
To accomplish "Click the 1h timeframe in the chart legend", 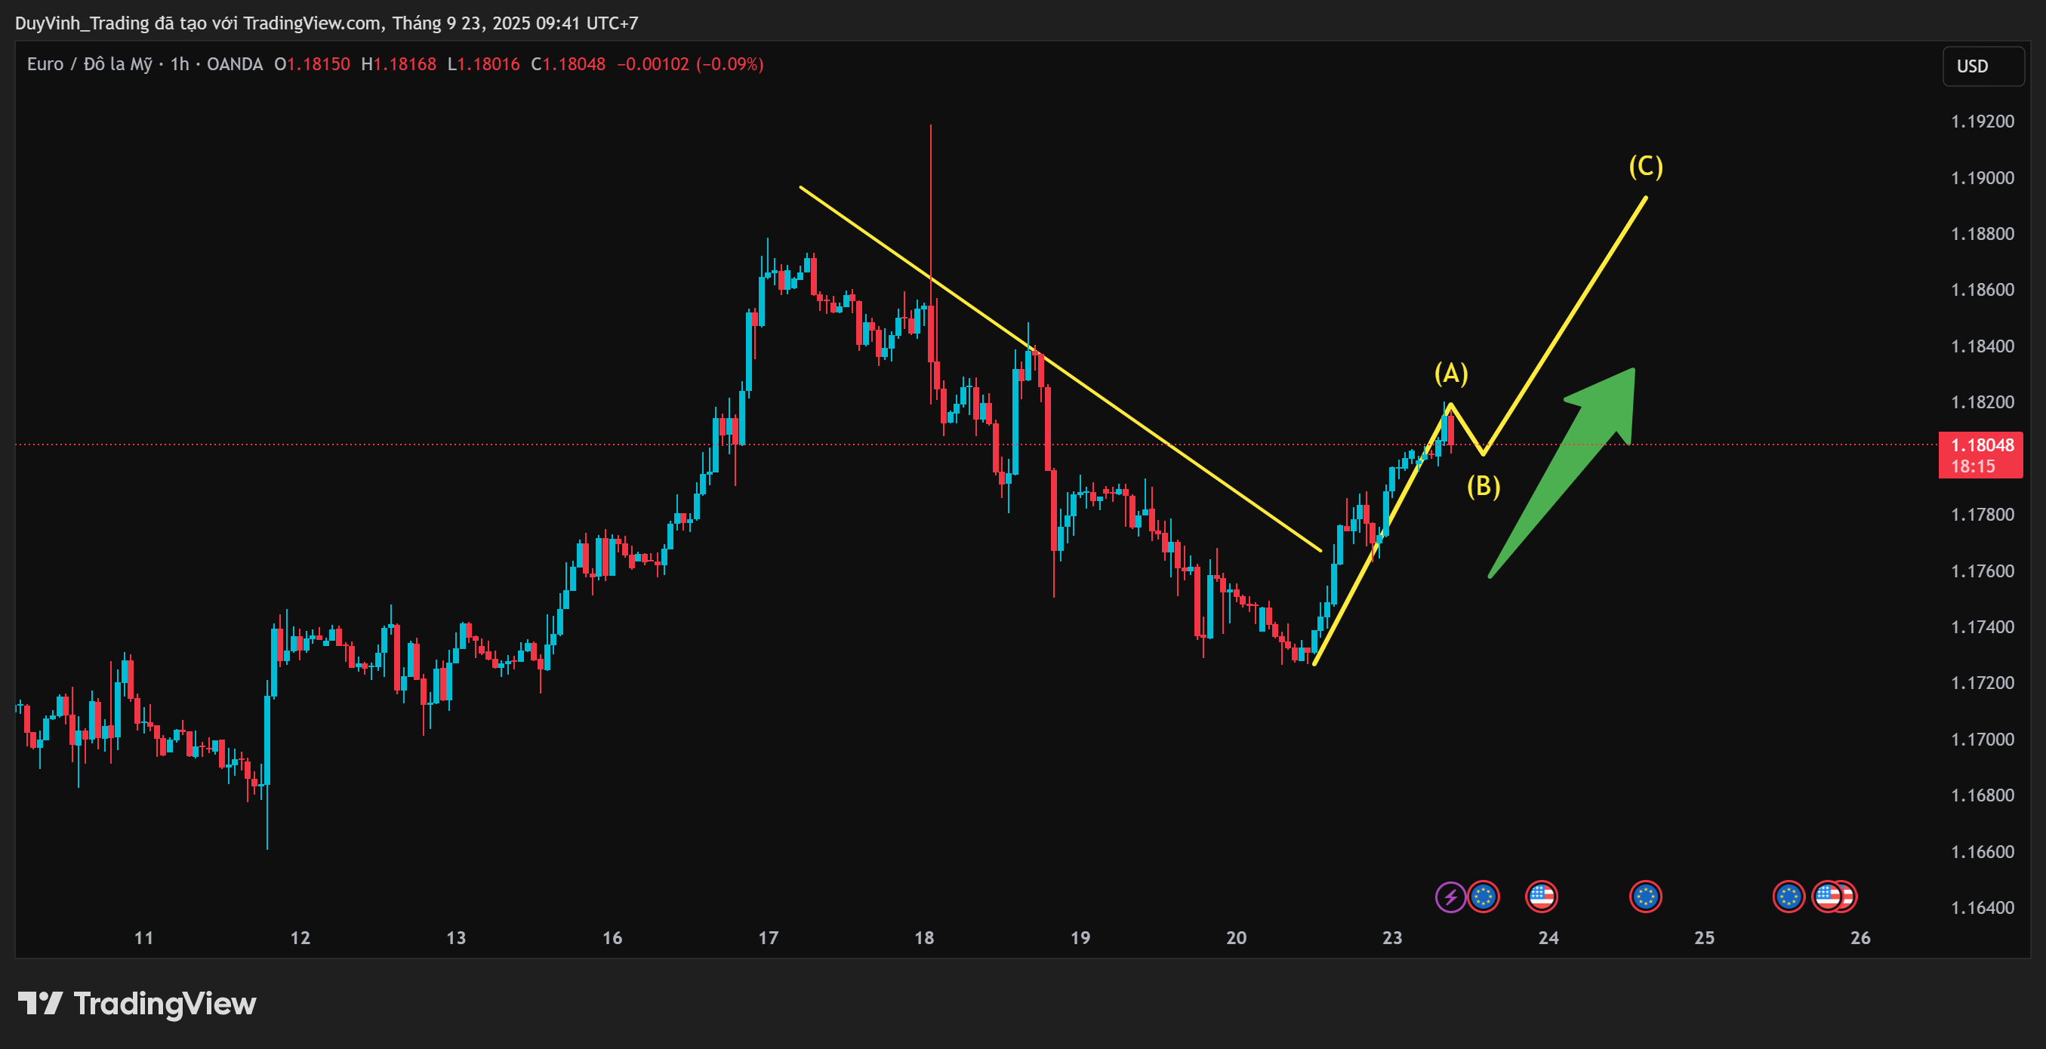I will point(180,64).
